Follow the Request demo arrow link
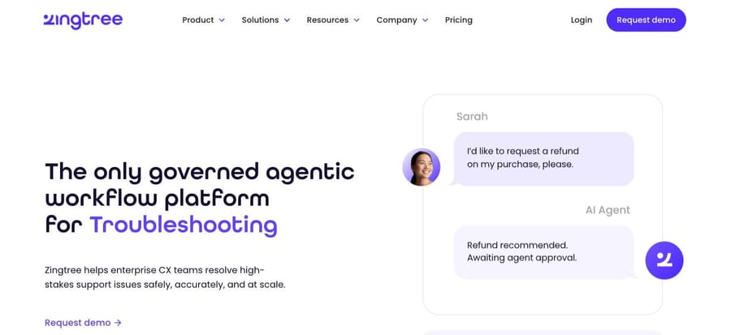The image size is (731, 335). (83, 323)
